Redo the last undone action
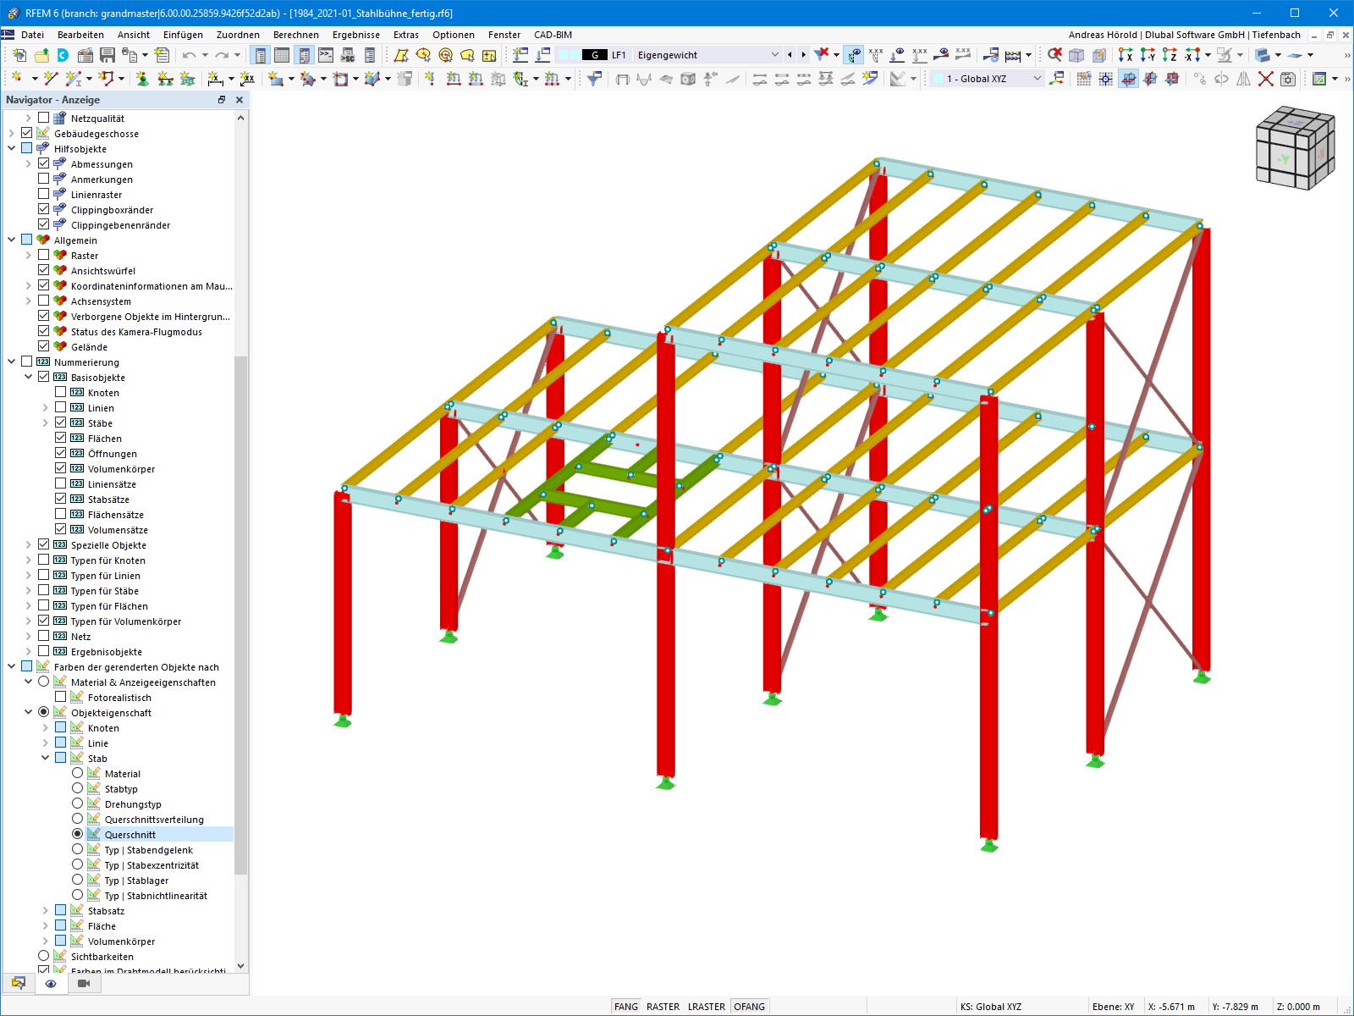Screen dimensions: 1354x1016 [222, 55]
